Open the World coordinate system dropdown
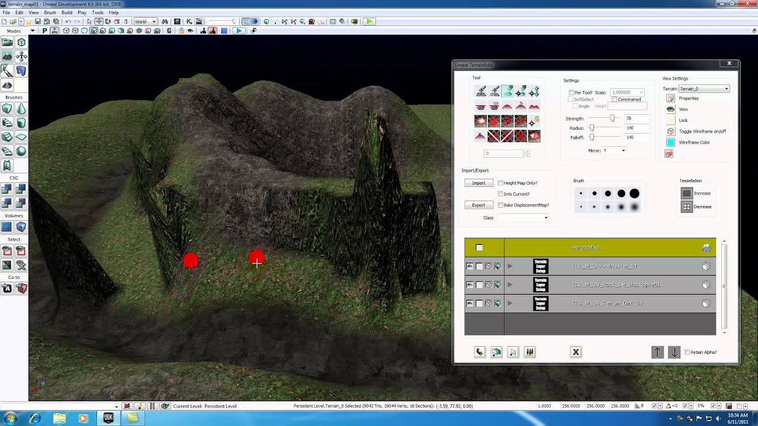 (x=145, y=21)
